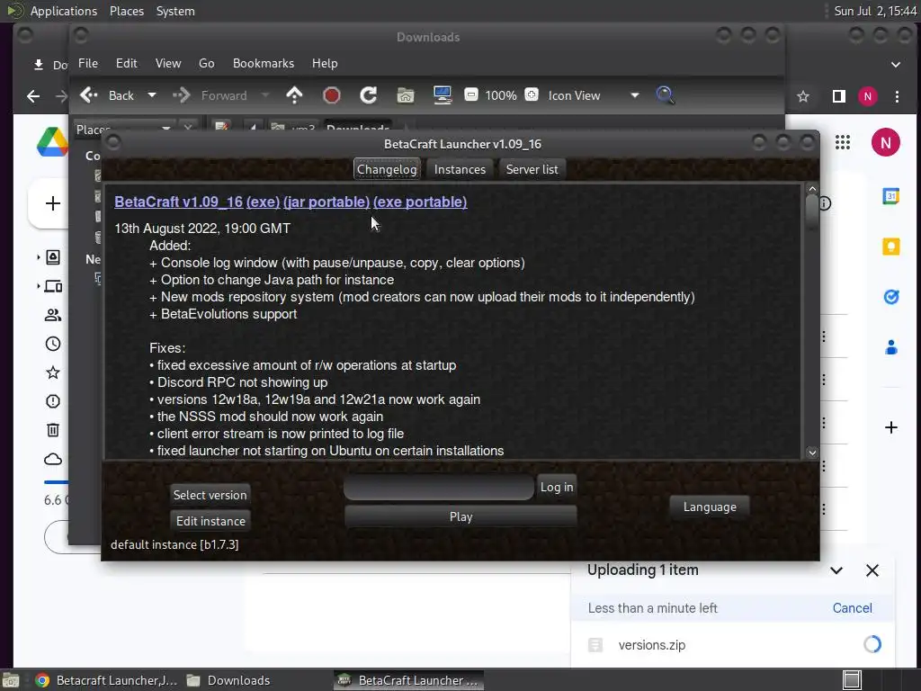This screenshot has width=921, height=691.
Task: Toggle Chrome side panel icon
Action: tap(839, 96)
